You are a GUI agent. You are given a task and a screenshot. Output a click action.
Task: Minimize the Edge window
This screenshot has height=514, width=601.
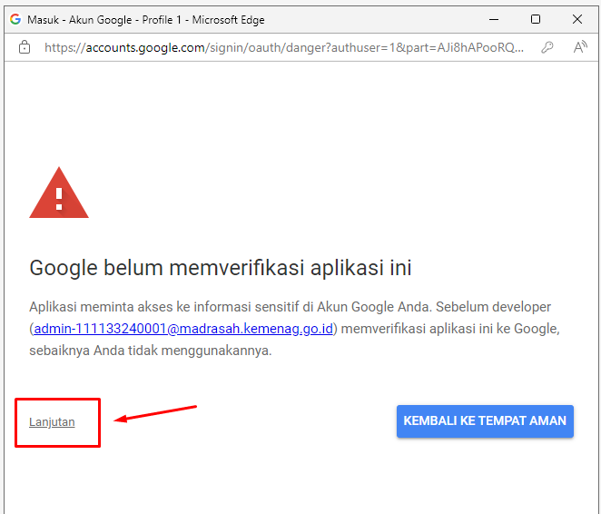(x=494, y=19)
